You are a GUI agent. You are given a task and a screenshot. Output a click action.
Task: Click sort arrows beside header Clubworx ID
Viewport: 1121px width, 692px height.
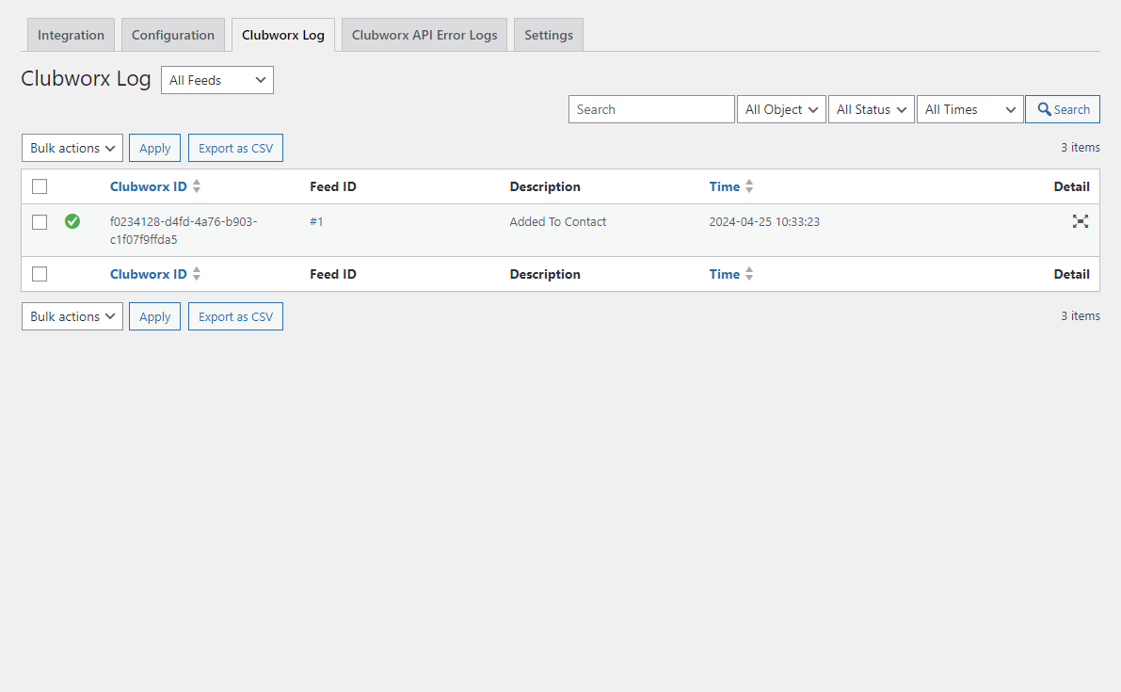click(197, 186)
